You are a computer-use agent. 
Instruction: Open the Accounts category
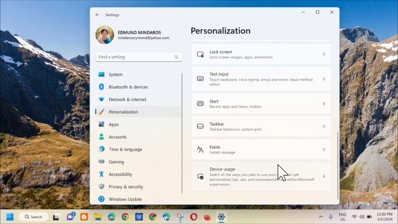139,137
